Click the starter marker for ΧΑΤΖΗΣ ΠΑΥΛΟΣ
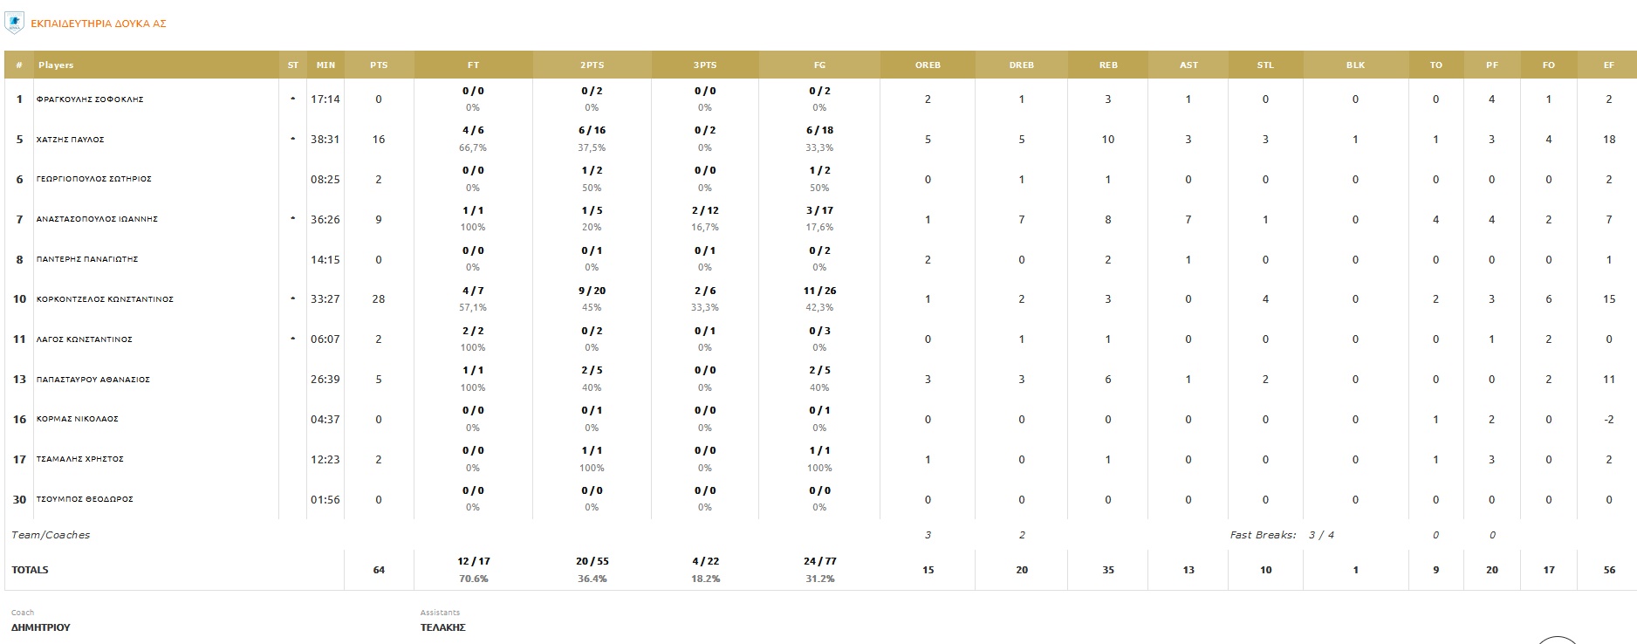The height and width of the screenshot is (644, 1637). coord(292,140)
